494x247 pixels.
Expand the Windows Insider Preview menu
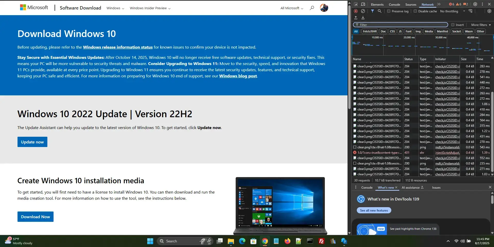(x=150, y=8)
